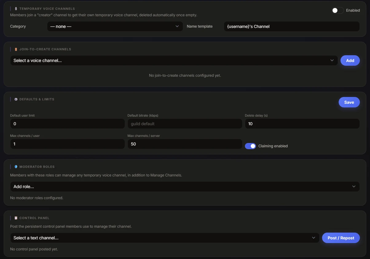Screen dimensions: 370x259
Task: Click the 'Members with these roles' description text
Action: coord(96,175)
